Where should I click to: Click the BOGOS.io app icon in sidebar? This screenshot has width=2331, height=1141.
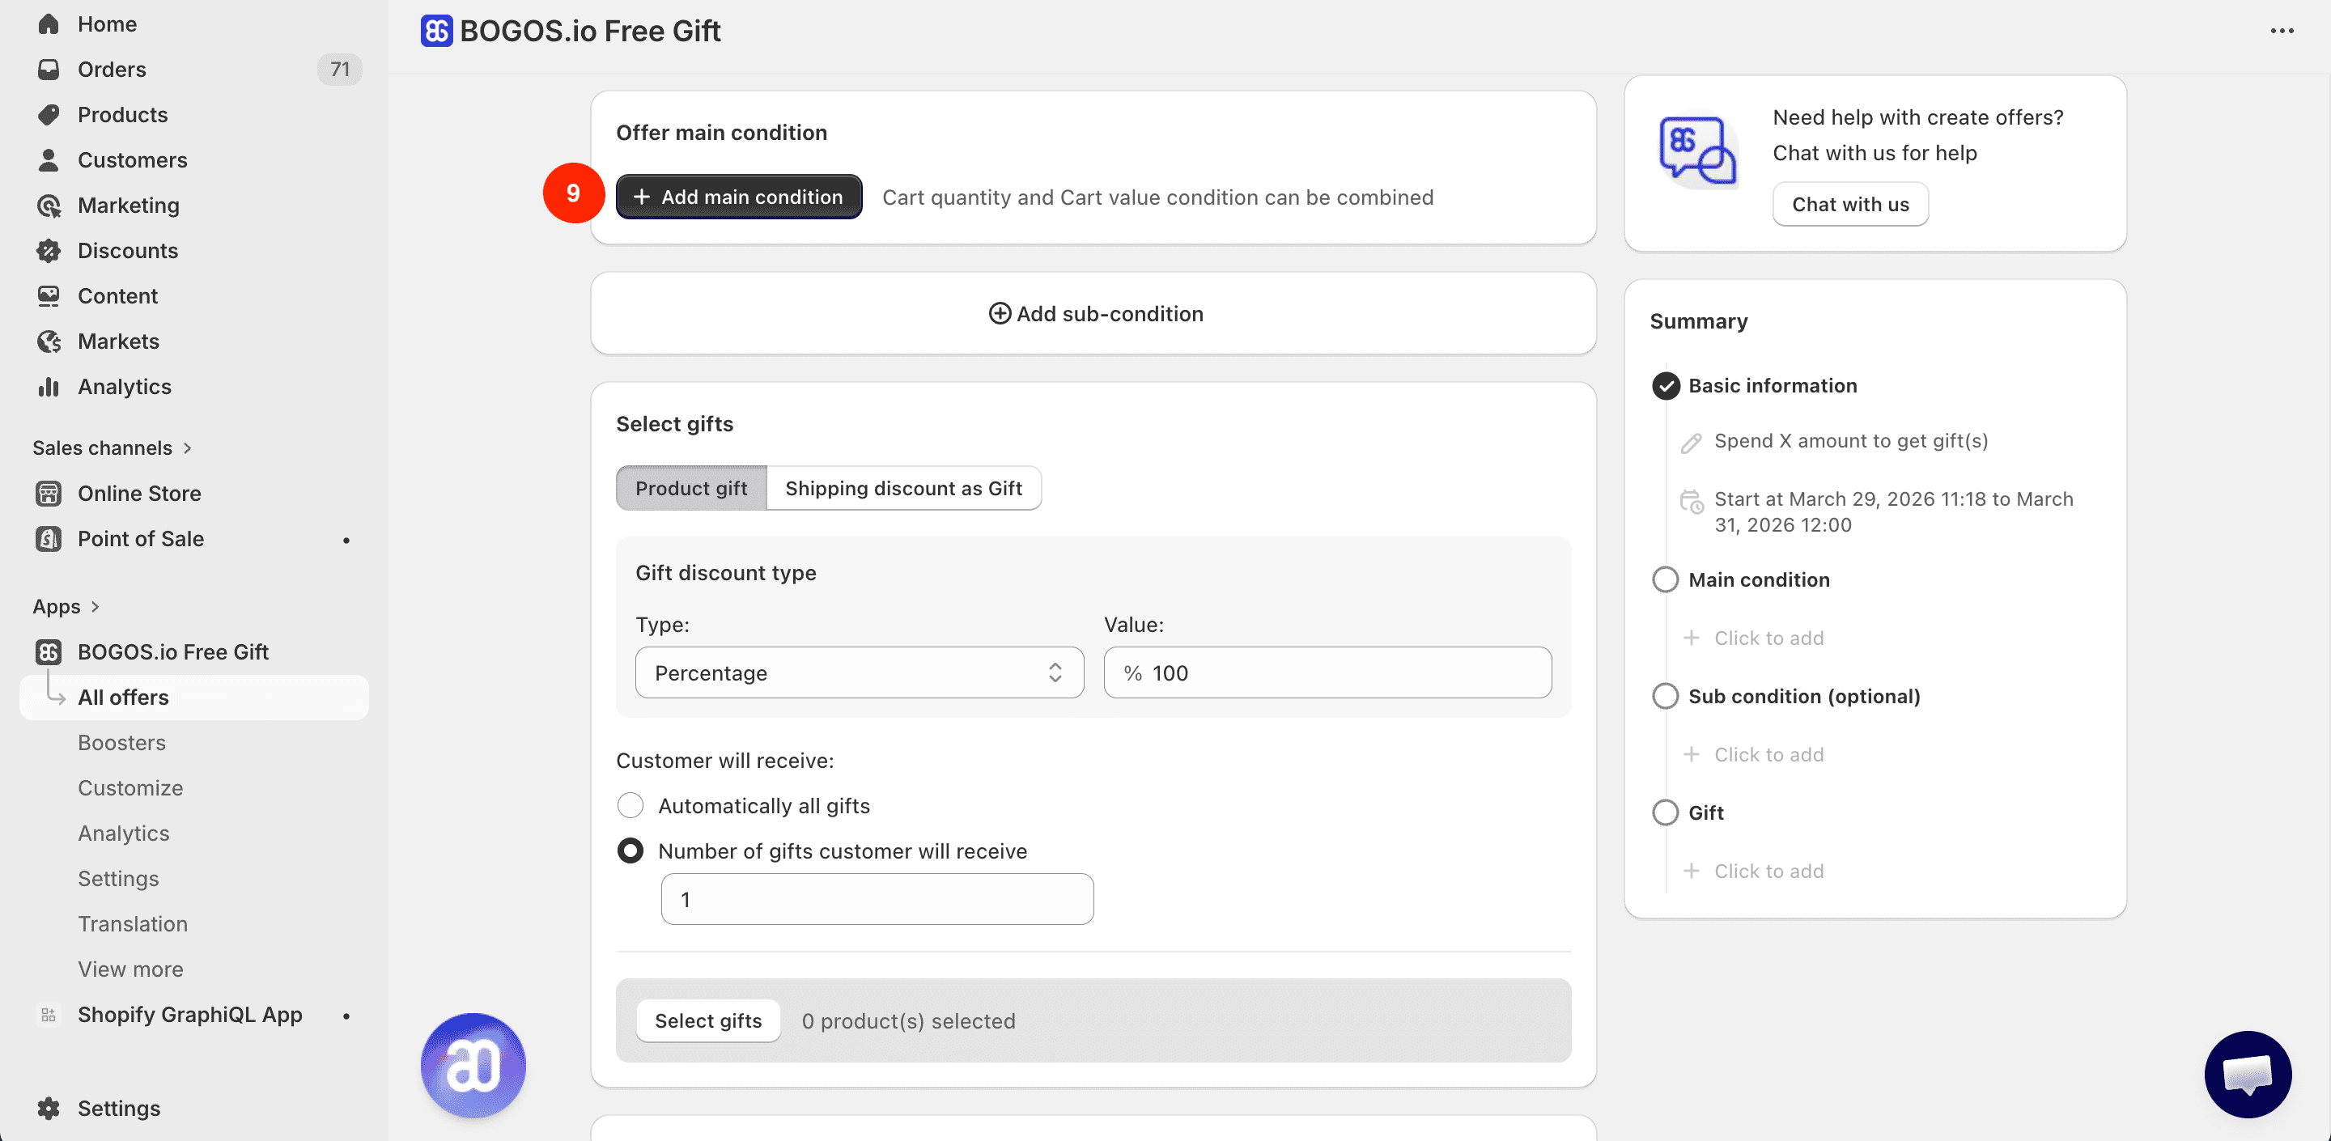point(49,651)
